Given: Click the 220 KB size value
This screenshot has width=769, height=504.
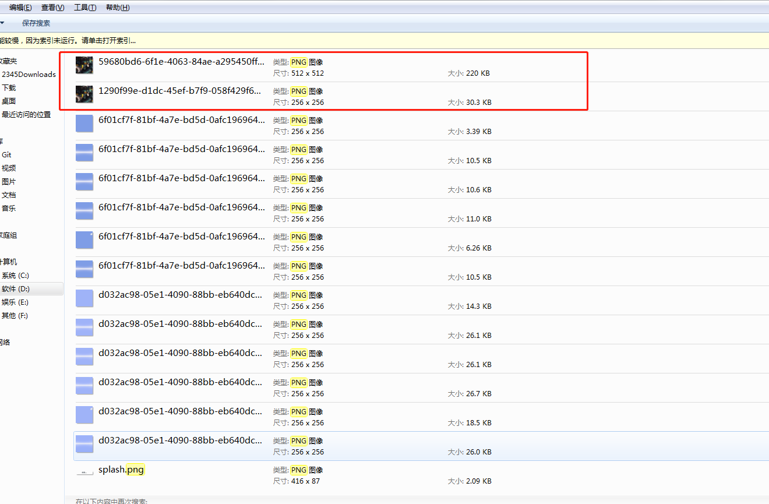Looking at the screenshot, I should [478, 73].
